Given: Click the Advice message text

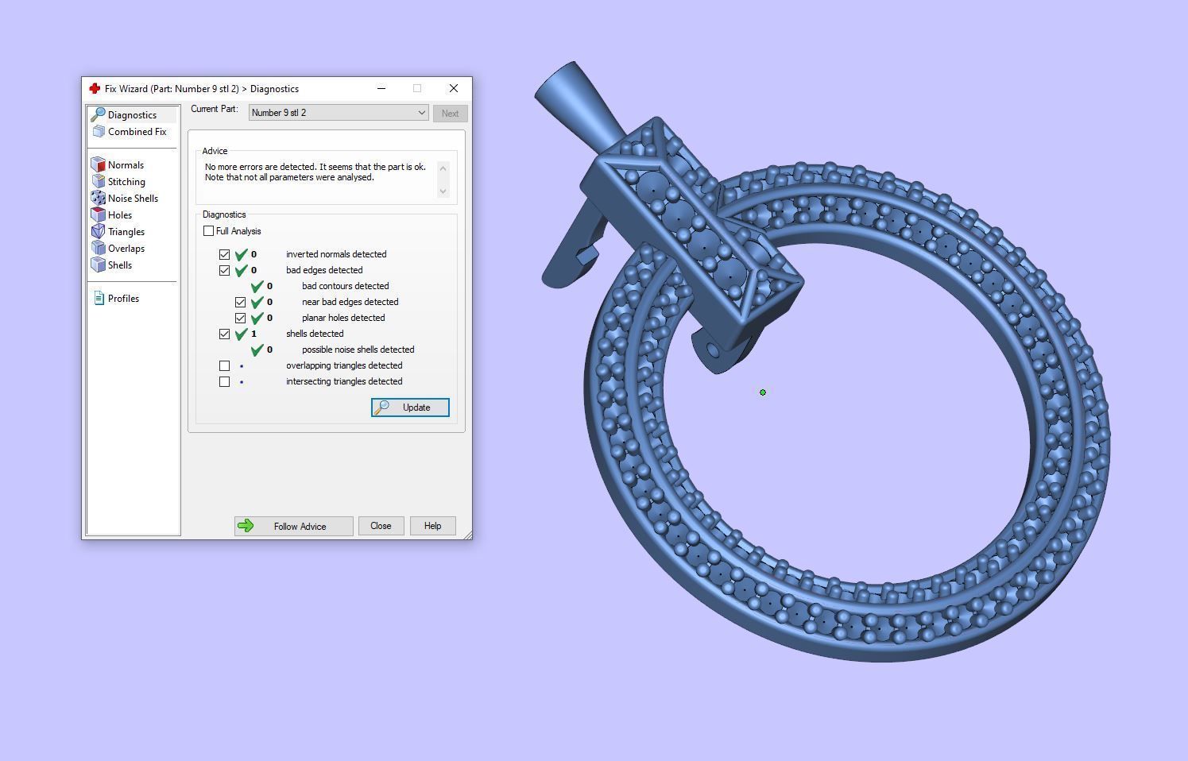Looking at the screenshot, I should pyautogui.click(x=315, y=172).
